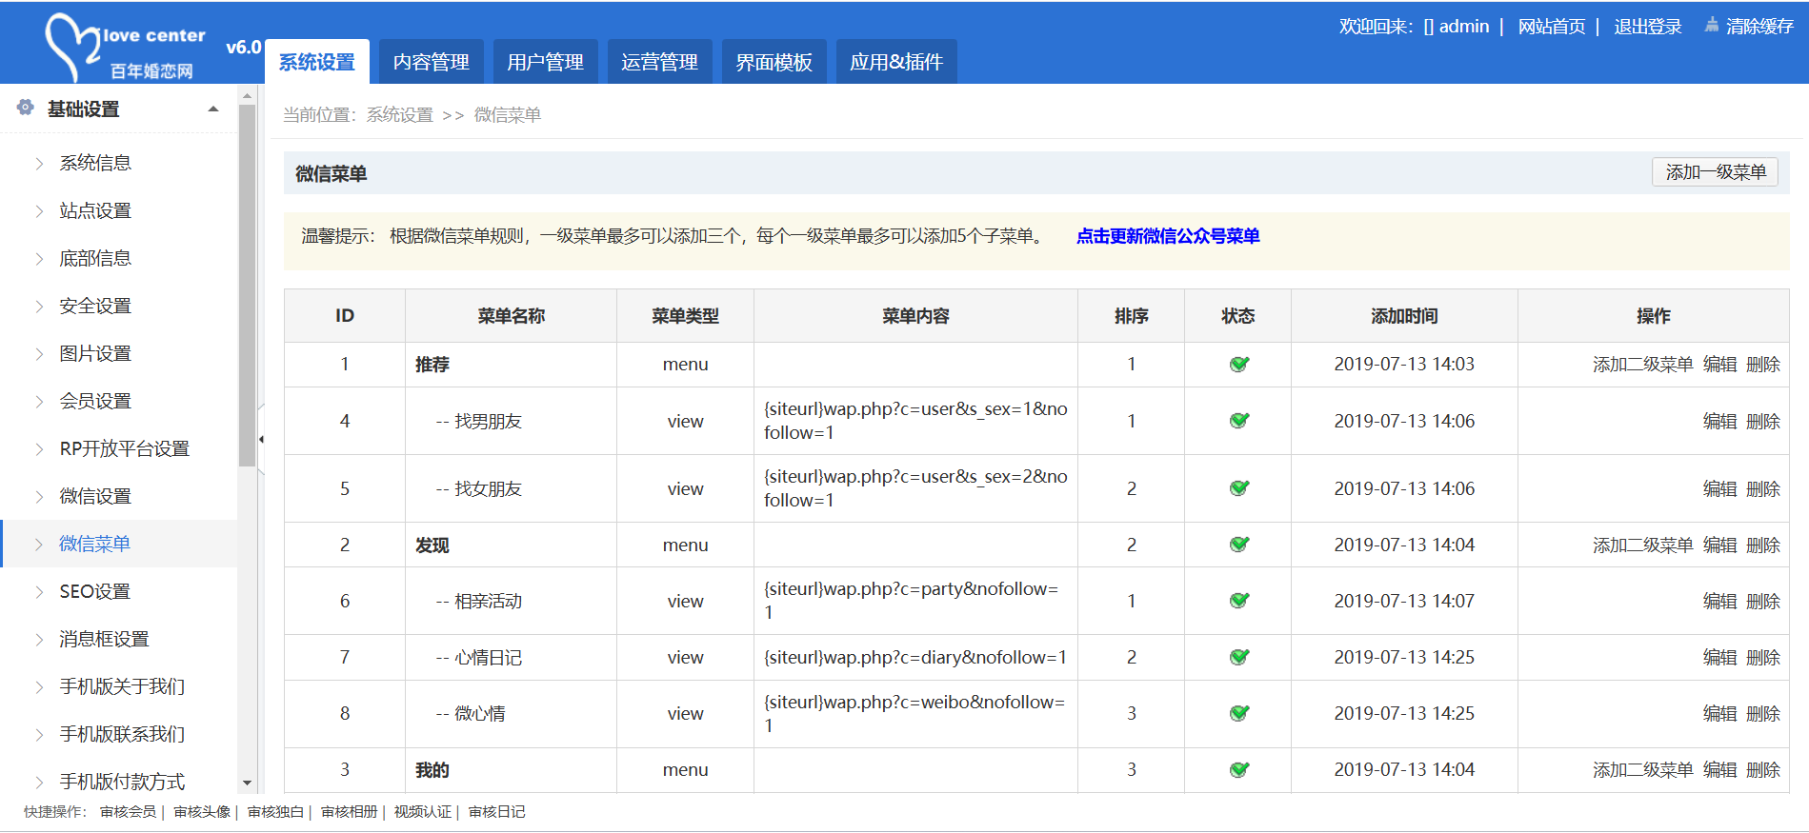Click status checkmark icon for 相亲活动 row

[x=1238, y=602]
